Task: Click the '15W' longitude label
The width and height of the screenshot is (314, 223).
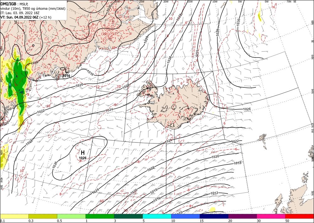Action: (x=190, y=2)
